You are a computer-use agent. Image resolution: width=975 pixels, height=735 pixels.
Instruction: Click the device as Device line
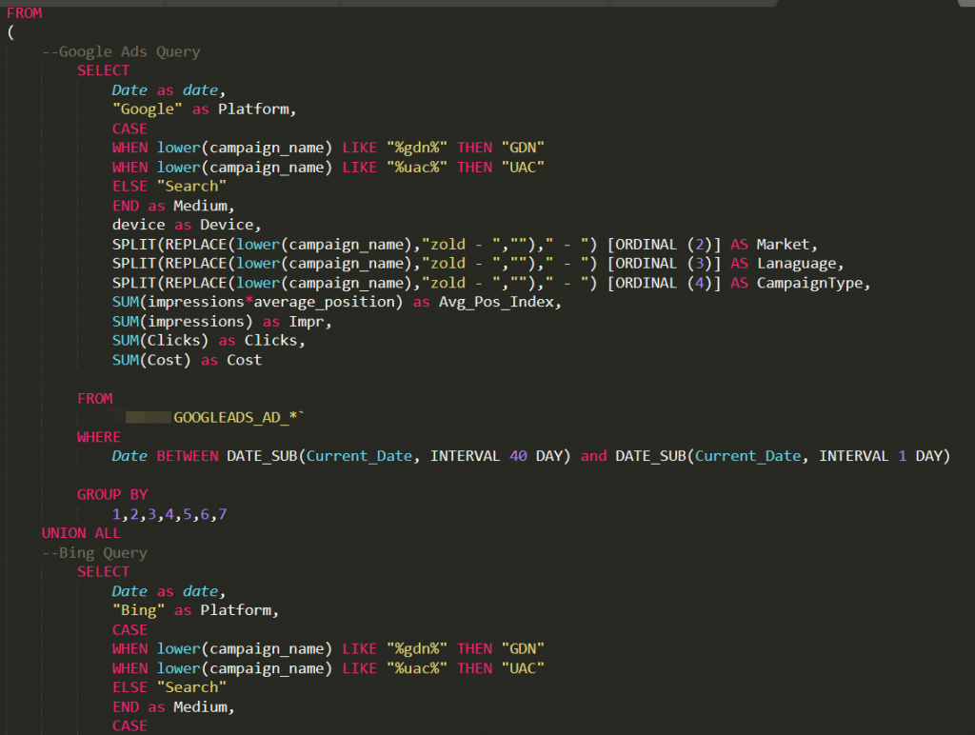(x=183, y=225)
